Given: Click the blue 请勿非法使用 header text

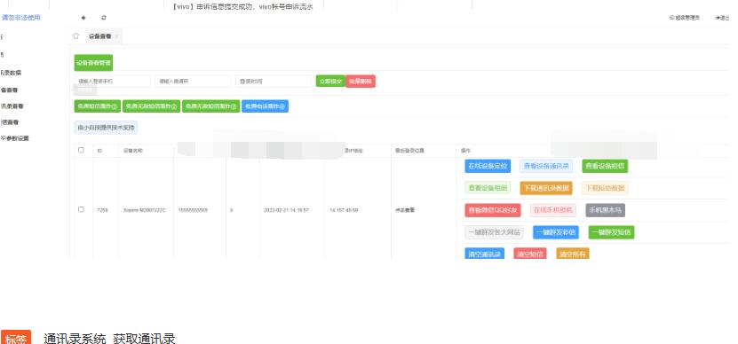Looking at the screenshot, I should [x=20, y=18].
